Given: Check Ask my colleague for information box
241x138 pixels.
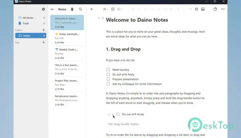Looking at the screenshot, I should coord(108,84).
